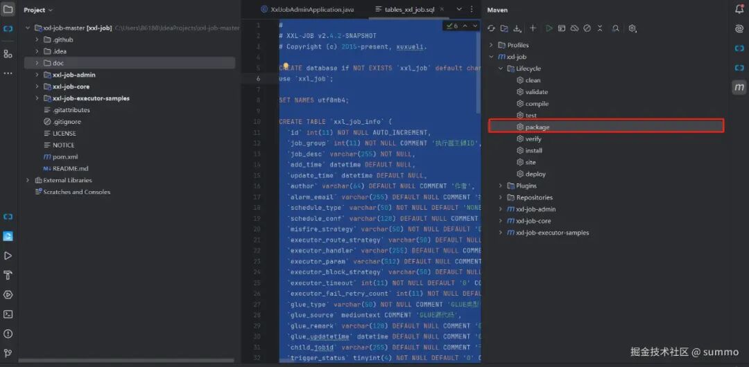Open the Project folder tool window icon
This screenshot has width=749, height=367.
[x=8, y=9]
